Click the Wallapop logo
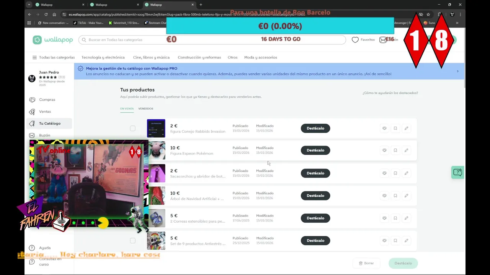This screenshot has height=275, width=490. pyautogui.click(x=53, y=40)
